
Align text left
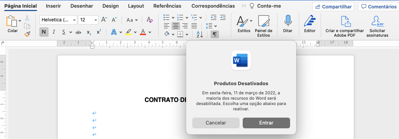(x=167, y=26)
